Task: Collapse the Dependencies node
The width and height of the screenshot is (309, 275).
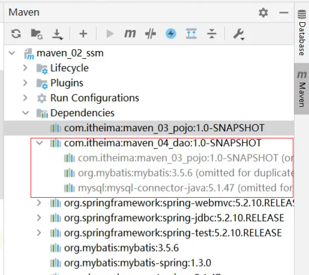Action: pos(26,113)
